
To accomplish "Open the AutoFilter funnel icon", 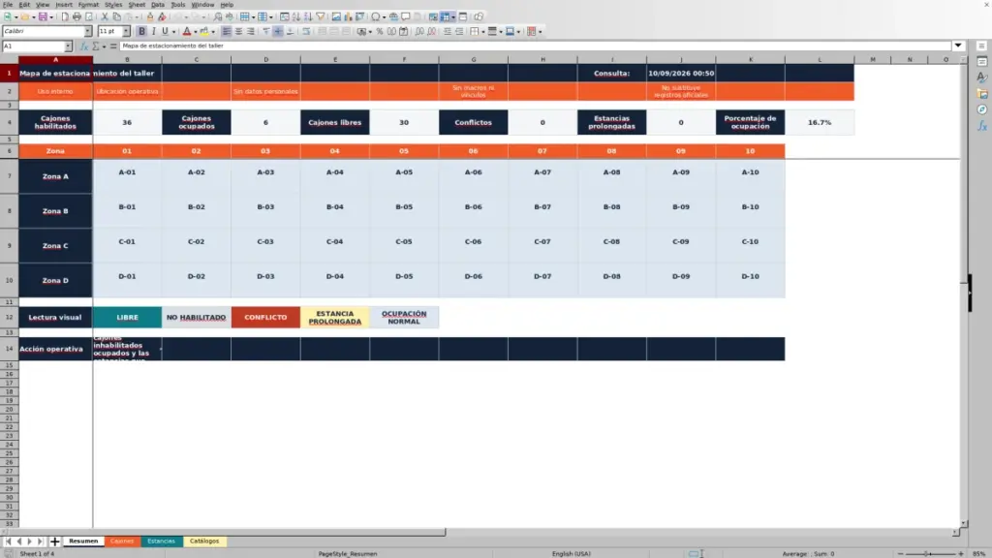I will coord(320,16).
